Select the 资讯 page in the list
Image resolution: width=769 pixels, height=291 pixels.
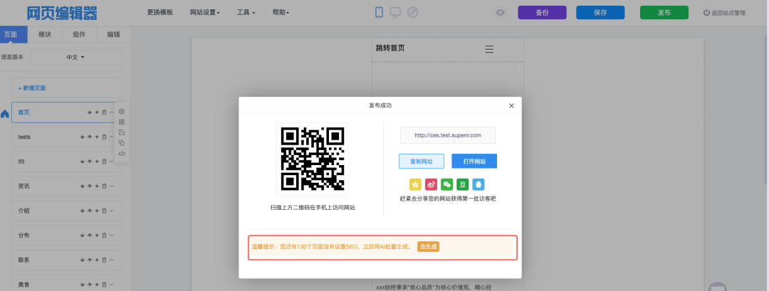coord(67,186)
